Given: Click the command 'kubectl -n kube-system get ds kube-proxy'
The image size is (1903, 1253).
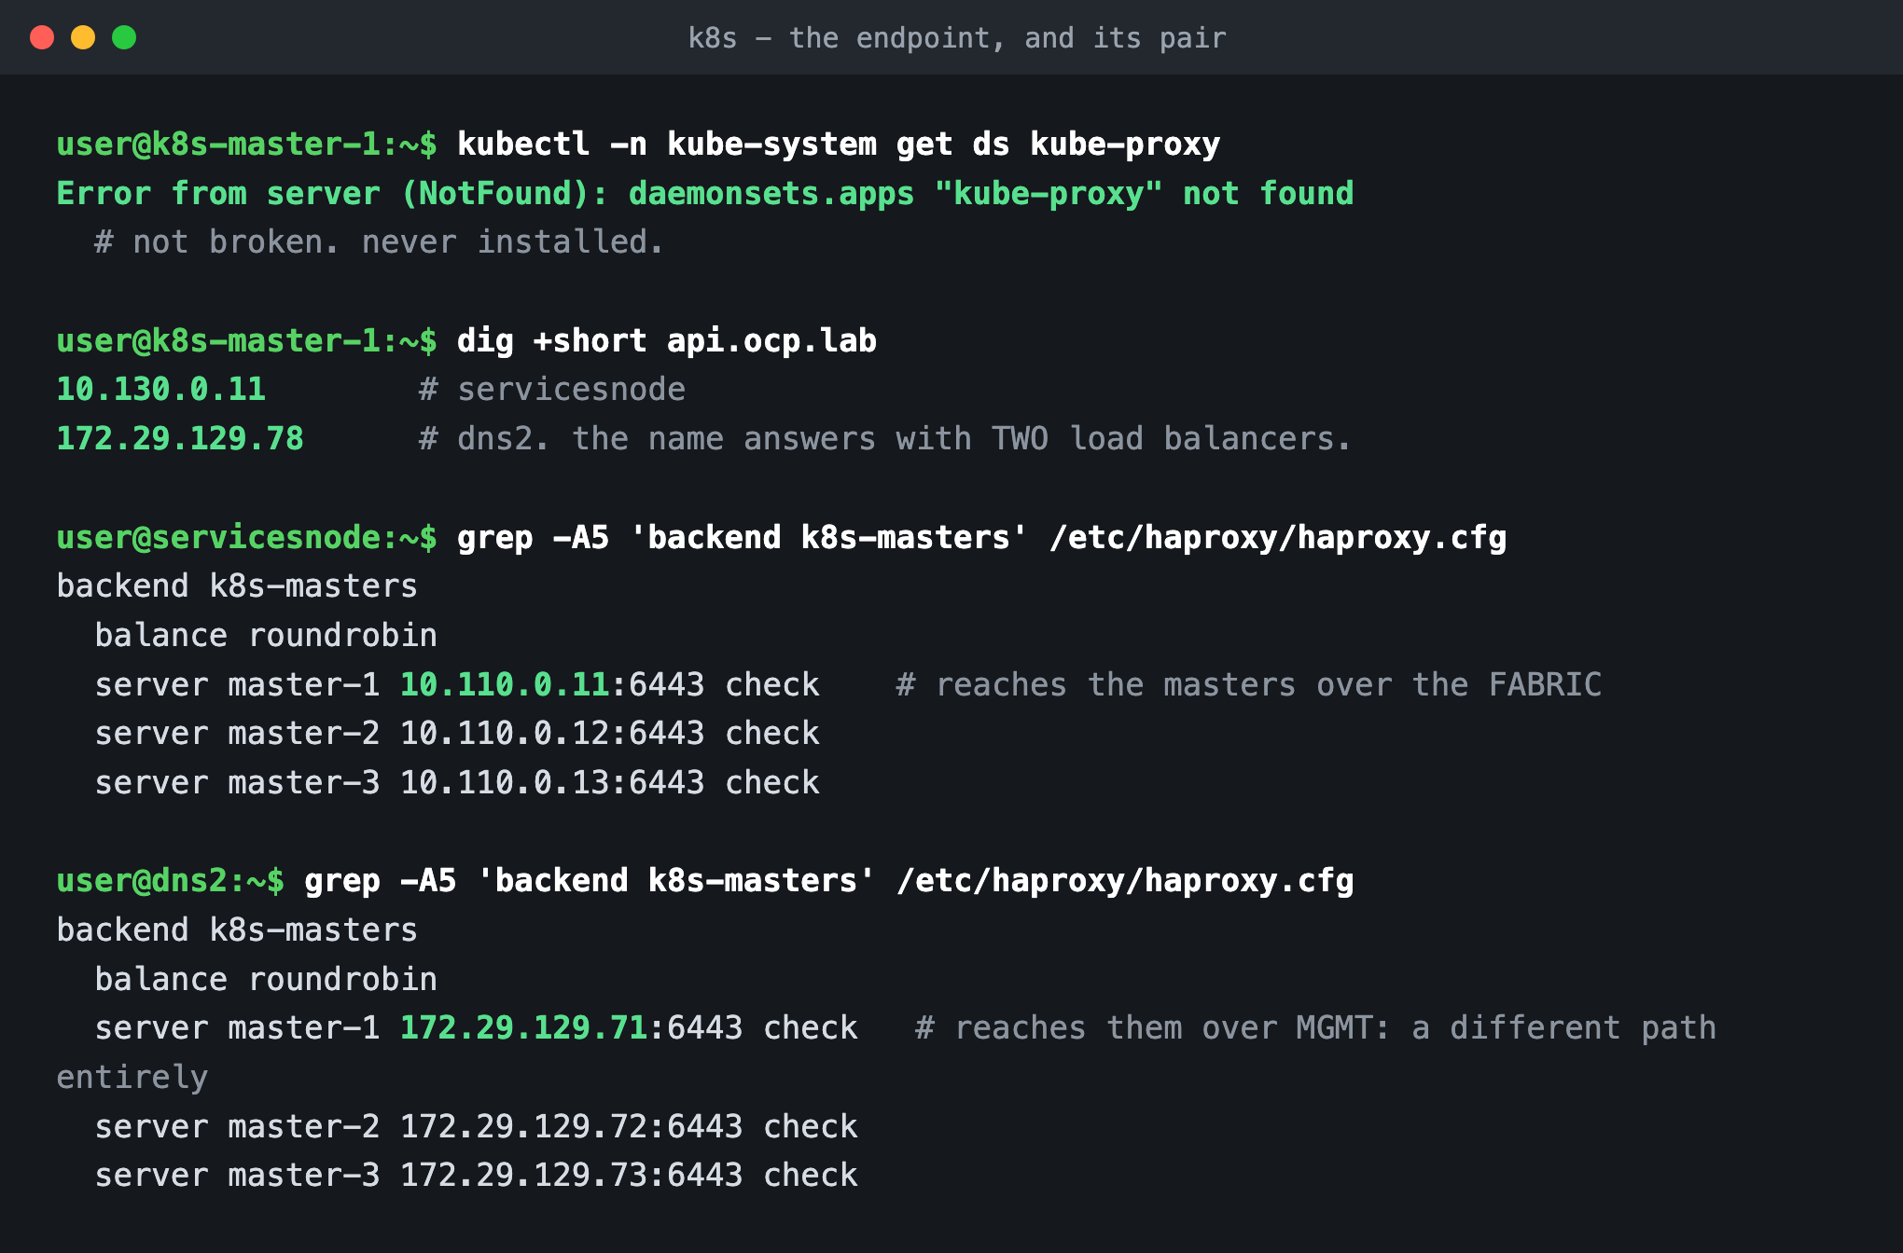Looking at the screenshot, I should click(x=839, y=145).
